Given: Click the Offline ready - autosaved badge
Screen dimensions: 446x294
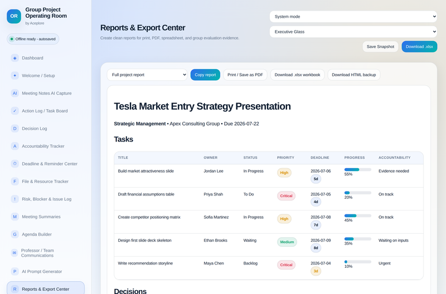Looking at the screenshot, I should pyautogui.click(x=33, y=39).
